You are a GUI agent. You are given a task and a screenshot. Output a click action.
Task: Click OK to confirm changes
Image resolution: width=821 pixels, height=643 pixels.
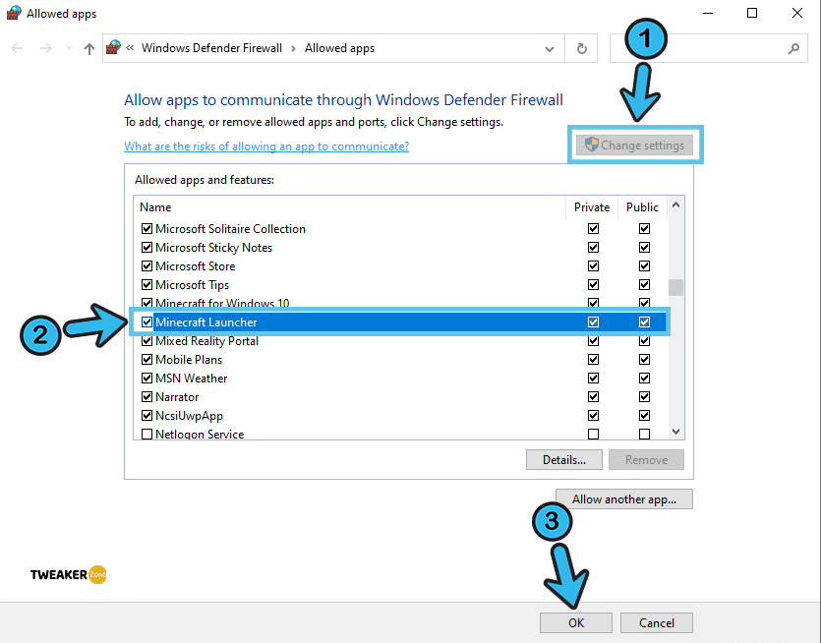pyautogui.click(x=576, y=622)
